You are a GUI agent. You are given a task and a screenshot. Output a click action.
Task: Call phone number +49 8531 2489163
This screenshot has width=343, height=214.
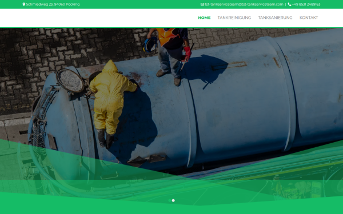pyautogui.click(x=306, y=5)
